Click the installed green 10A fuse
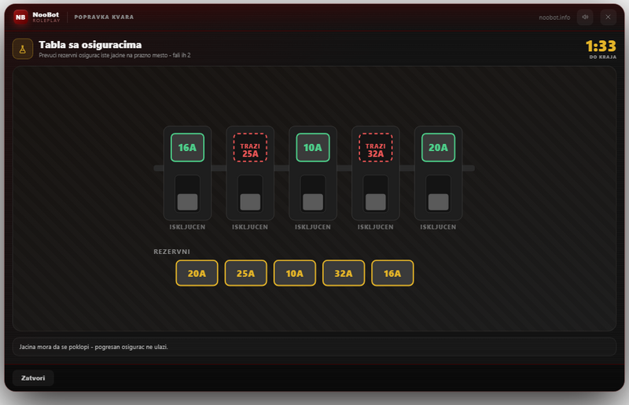The image size is (629, 405). pyautogui.click(x=313, y=148)
